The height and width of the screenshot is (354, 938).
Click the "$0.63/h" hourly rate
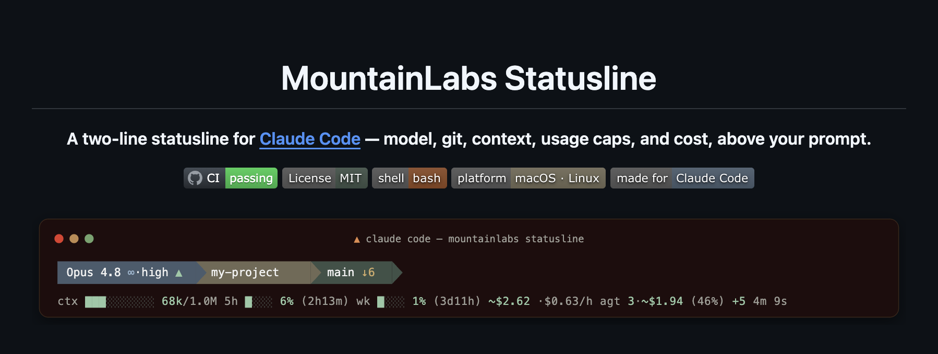tap(569, 301)
